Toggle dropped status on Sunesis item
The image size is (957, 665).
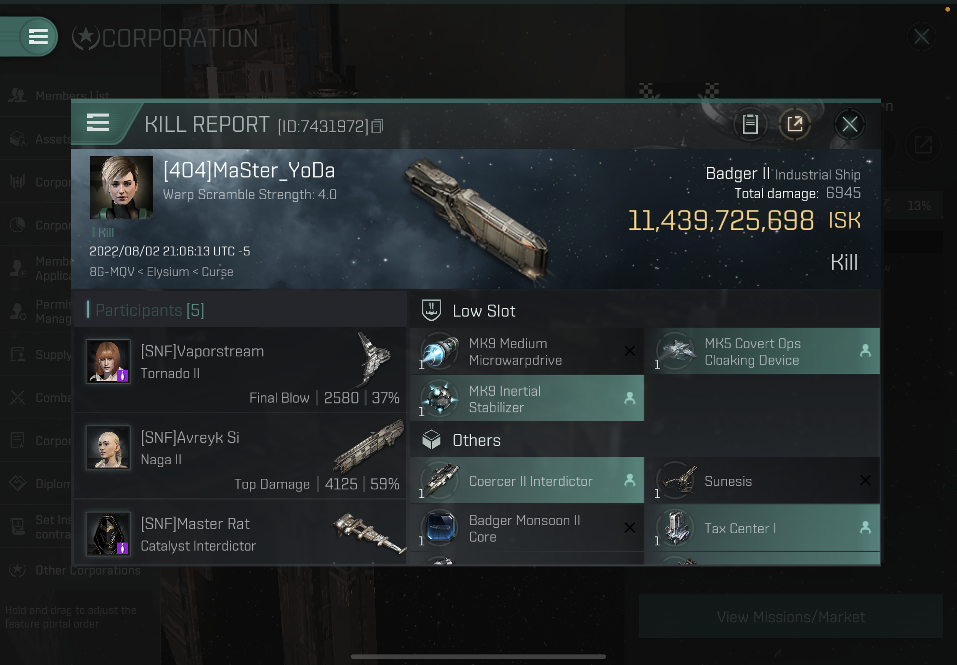(865, 481)
